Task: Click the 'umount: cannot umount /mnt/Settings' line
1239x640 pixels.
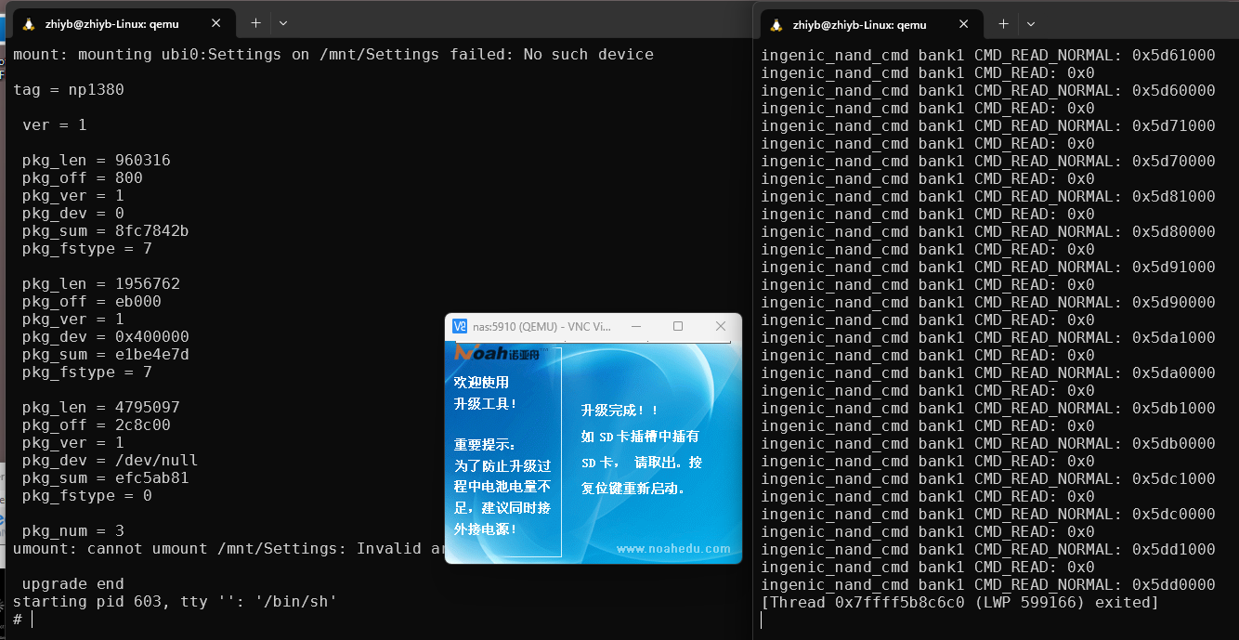Action: click(x=228, y=549)
